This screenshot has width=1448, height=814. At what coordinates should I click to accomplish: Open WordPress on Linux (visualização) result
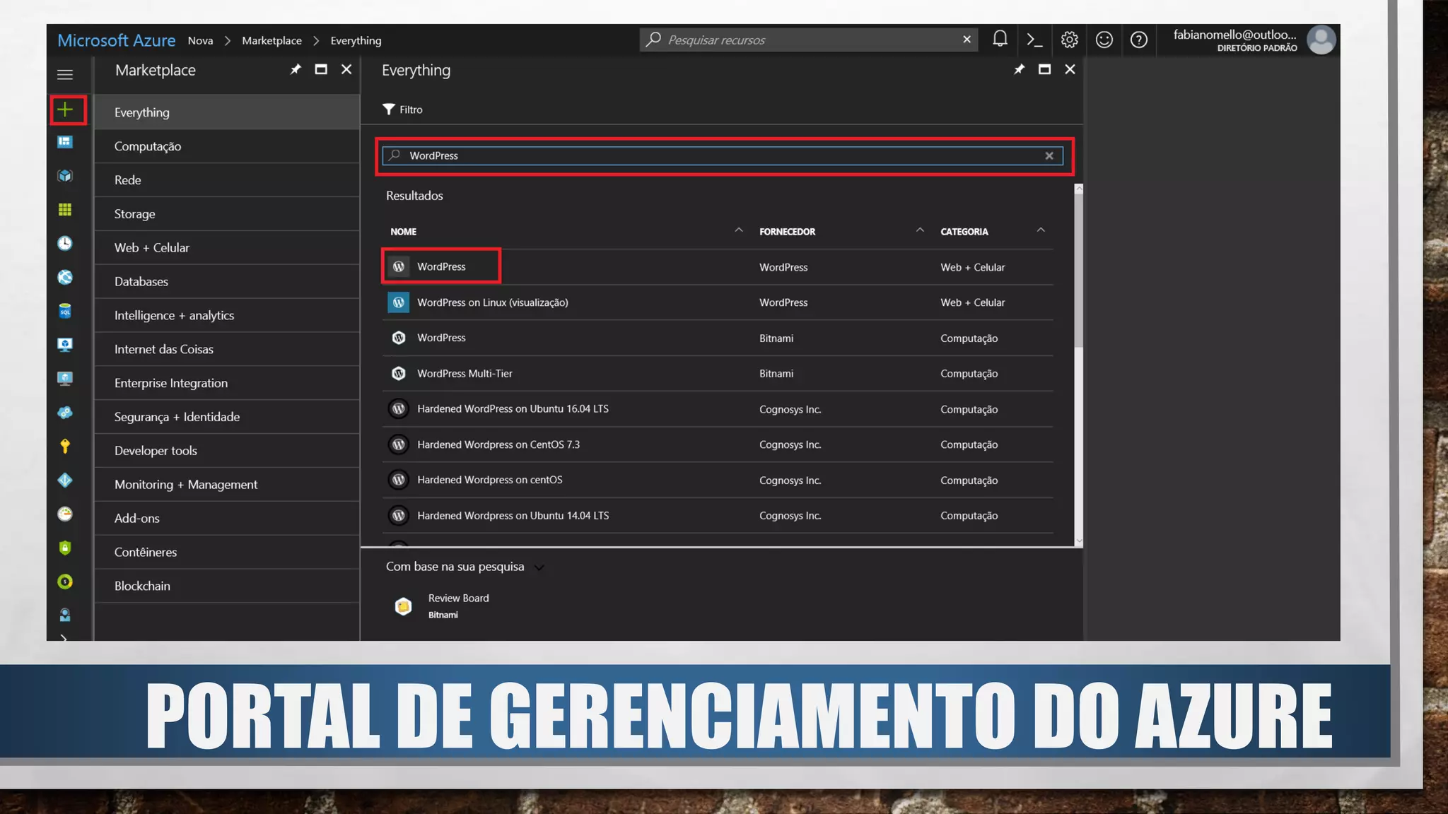click(x=718, y=302)
